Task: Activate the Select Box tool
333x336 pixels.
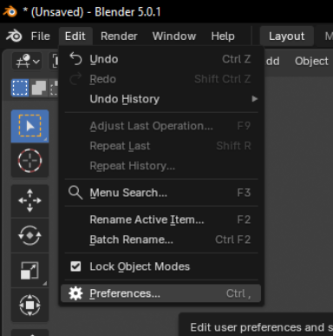Action: coord(29,126)
